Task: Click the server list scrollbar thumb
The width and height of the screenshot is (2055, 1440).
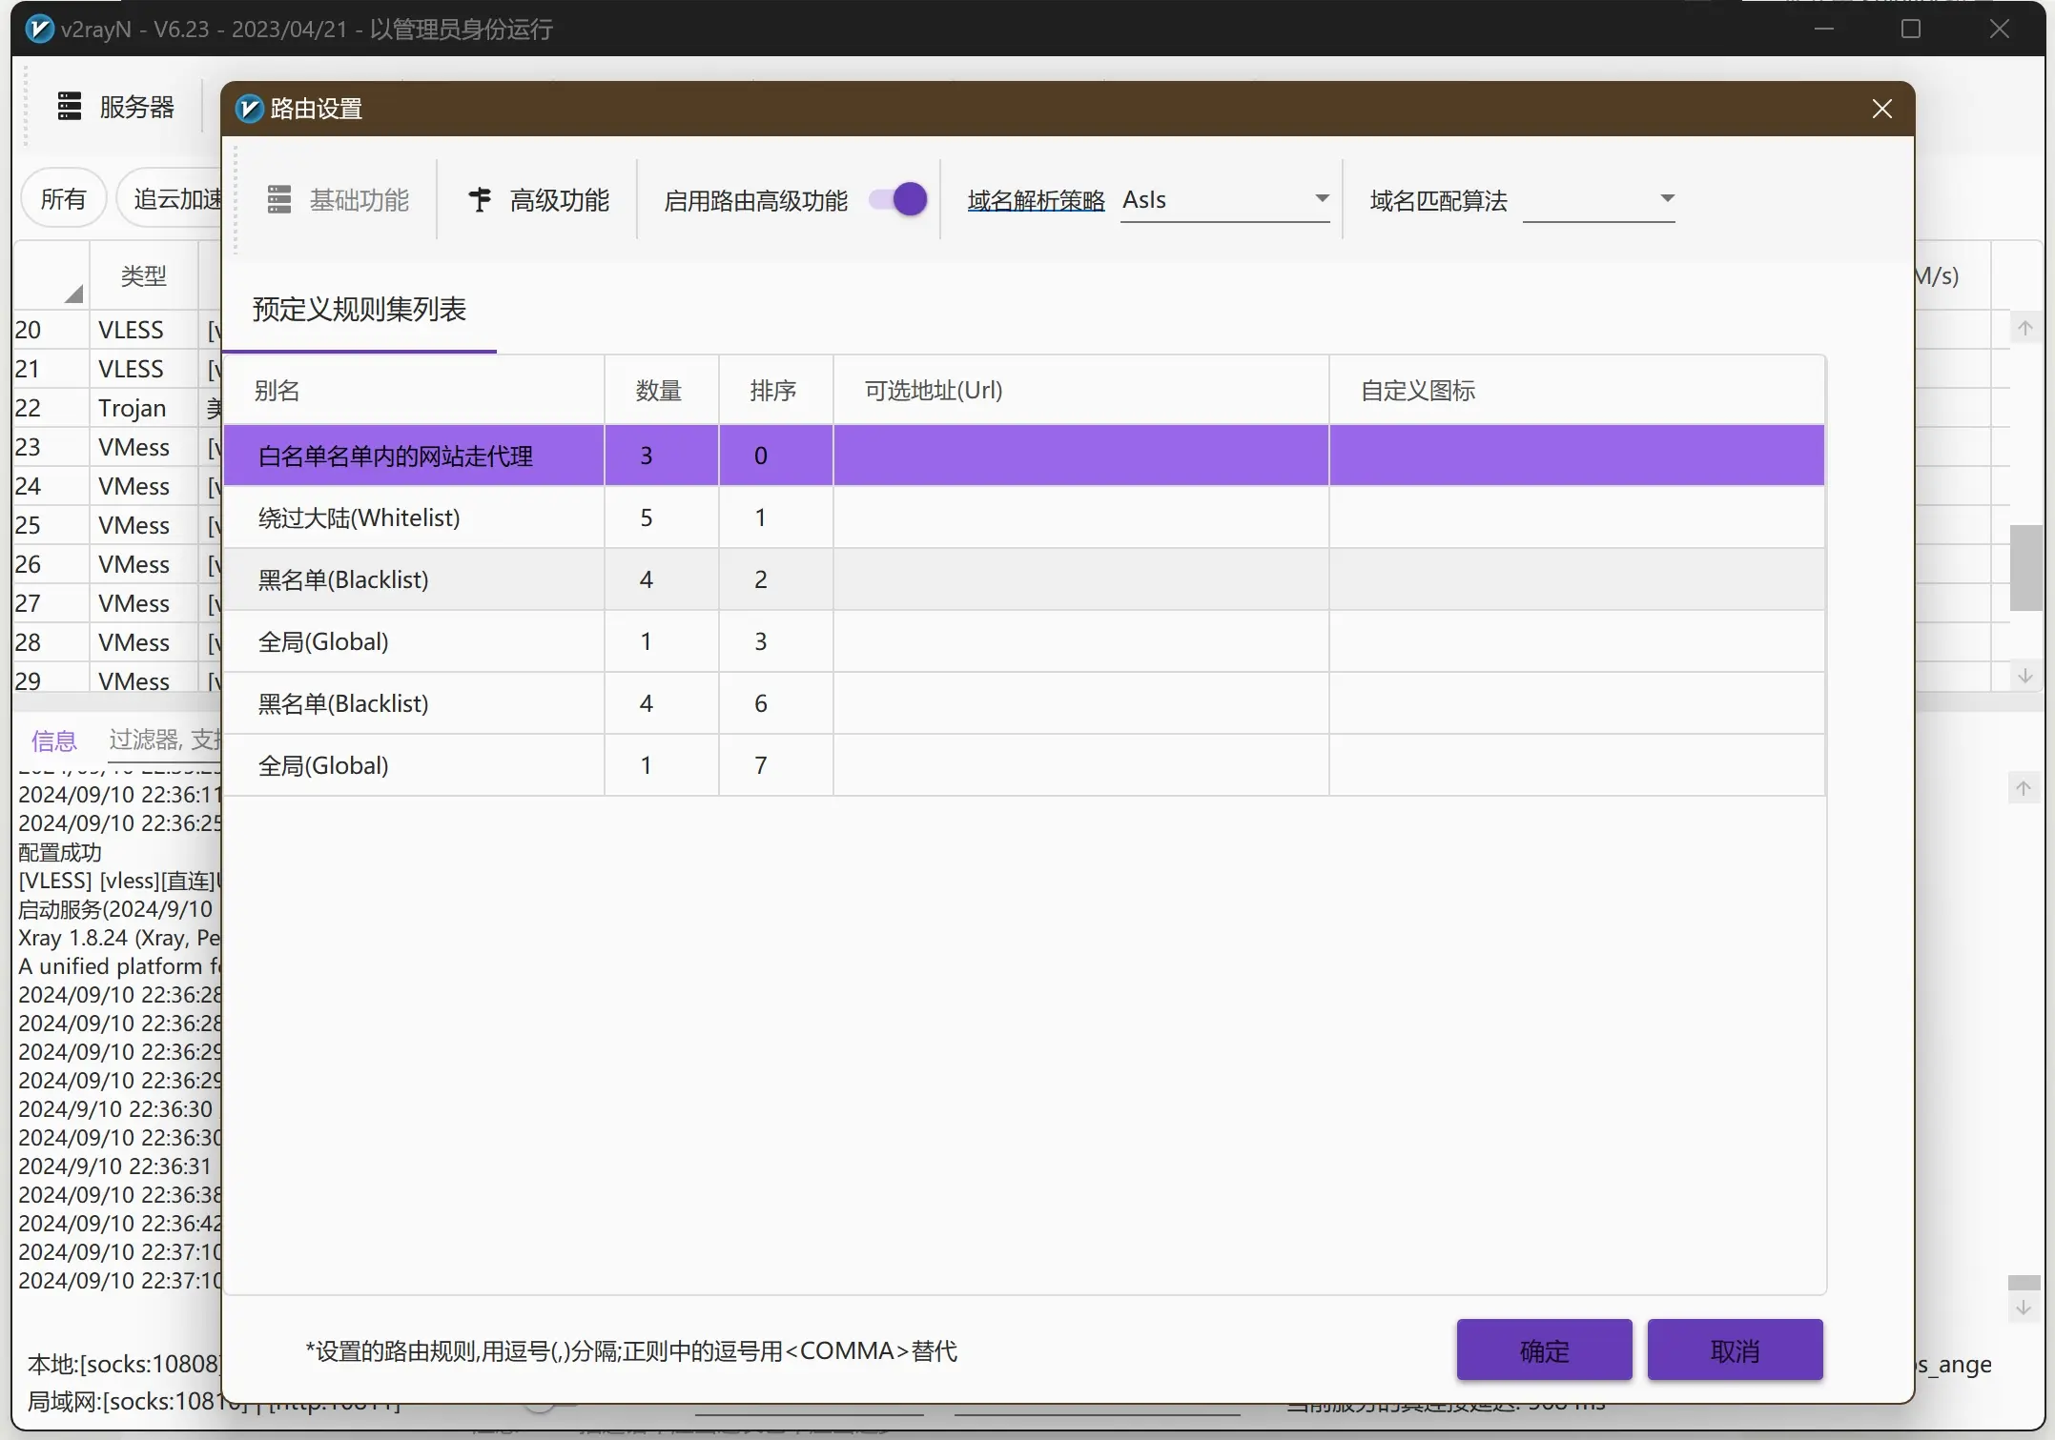Action: coord(2024,567)
